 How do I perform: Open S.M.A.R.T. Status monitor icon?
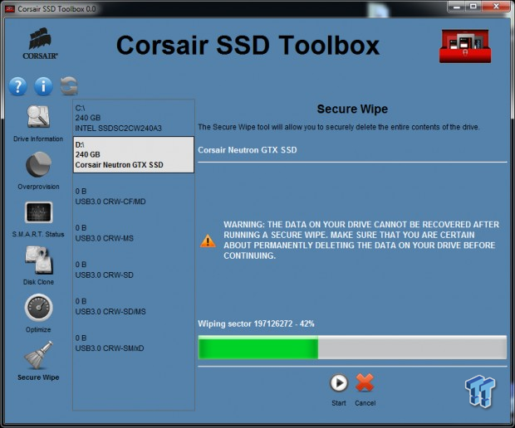(x=38, y=212)
